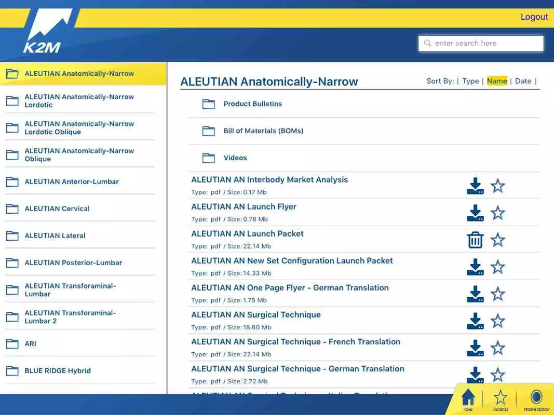Viewport: 554px width, 415px height.
Task: Favorite One Page Flyer German Translation
Action: [497, 294]
